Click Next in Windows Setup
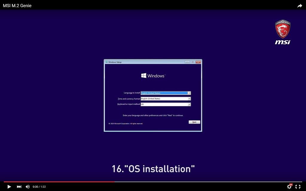This screenshot has height=191, width=306. tap(194, 122)
